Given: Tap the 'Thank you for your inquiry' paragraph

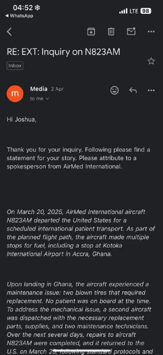Looking at the screenshot, I should [79, 158].
